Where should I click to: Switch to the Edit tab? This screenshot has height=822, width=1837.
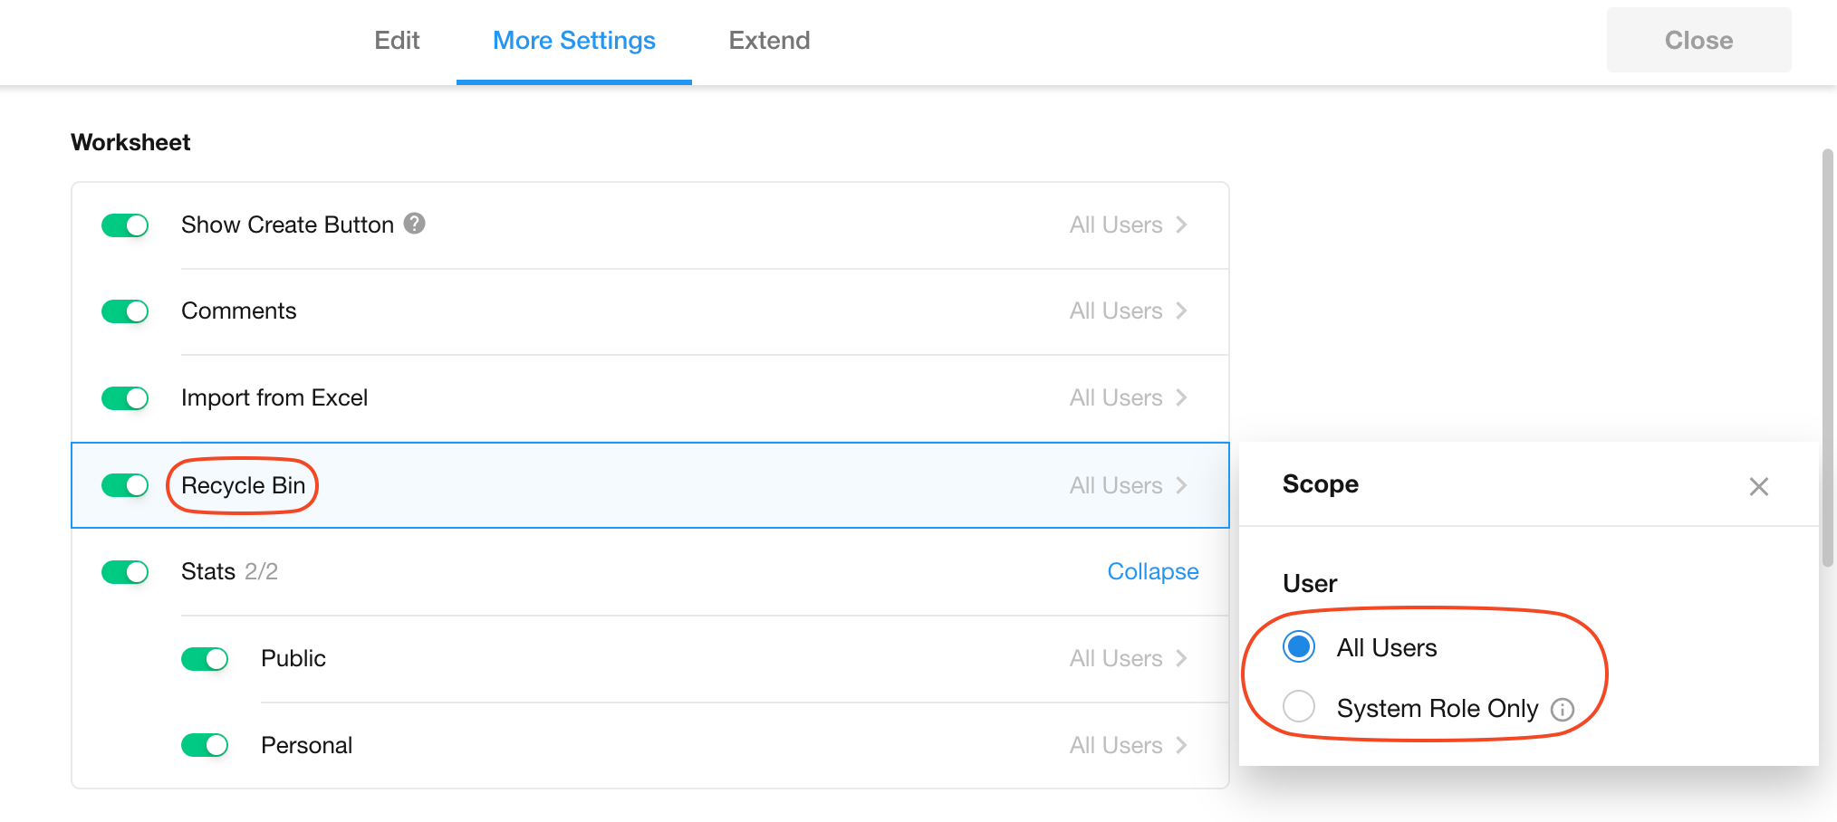tap(397, 41)
